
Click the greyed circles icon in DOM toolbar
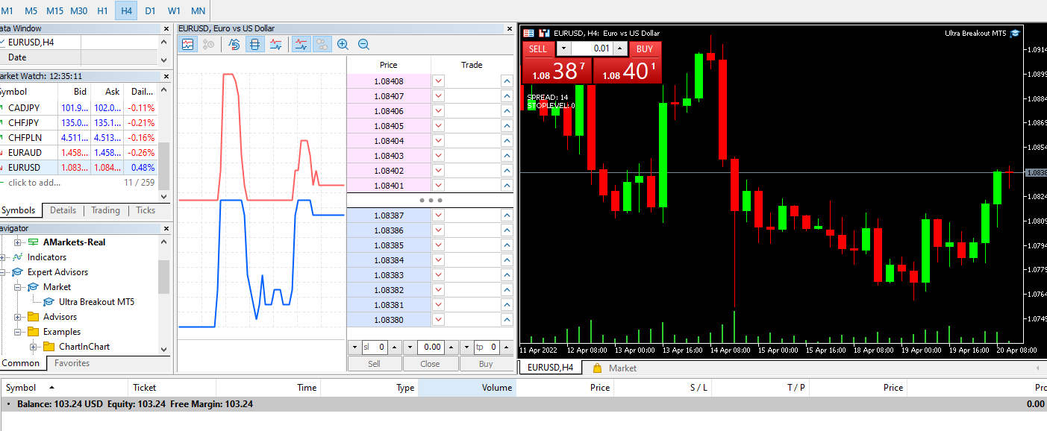coord(322,44)
